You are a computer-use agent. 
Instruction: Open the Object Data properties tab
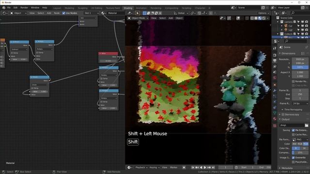(x=275, y=113)
